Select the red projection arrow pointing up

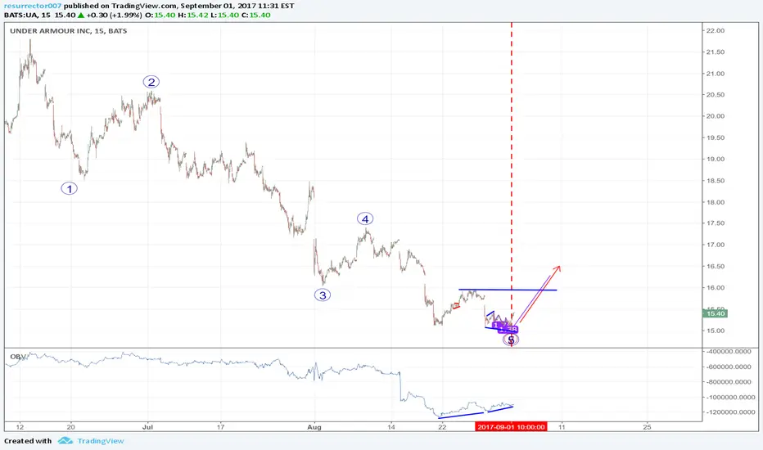tap(540, 294)
